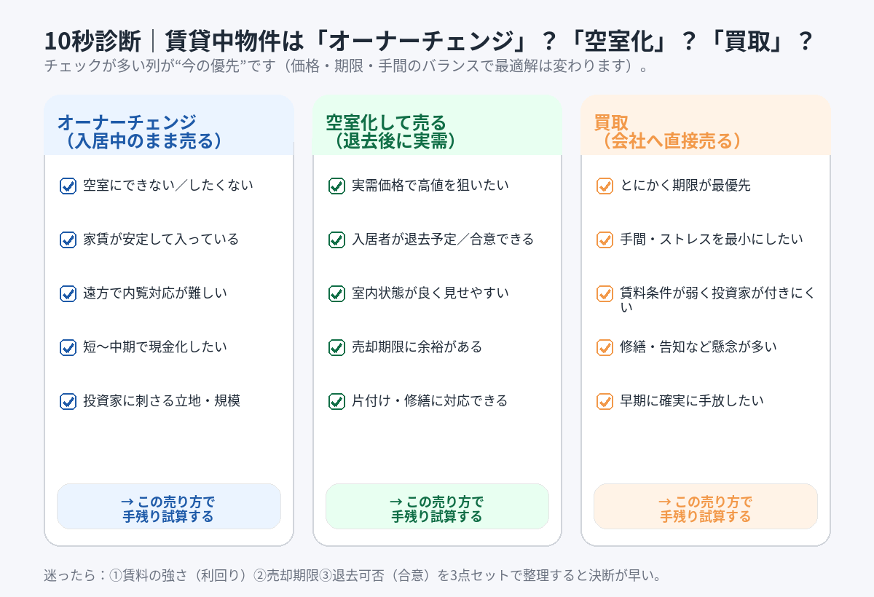Click blue オーナーチェンジ 手残り試算する button

point(168,507)
